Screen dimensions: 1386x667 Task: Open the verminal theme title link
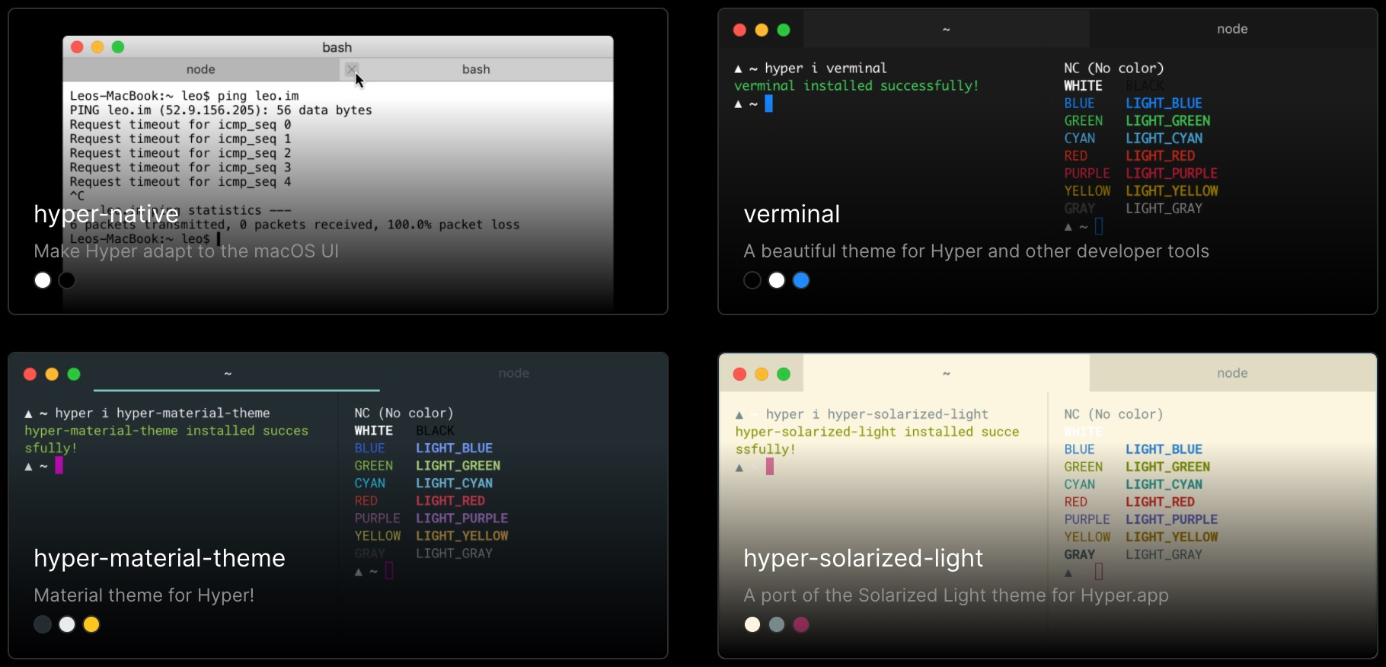click(792, 214)
